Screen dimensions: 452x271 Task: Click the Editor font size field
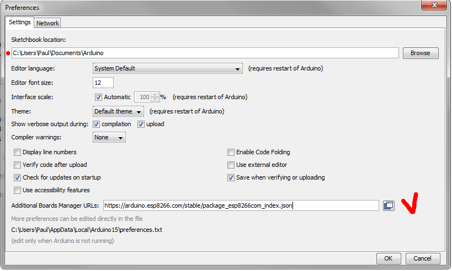tap(103, 83)
